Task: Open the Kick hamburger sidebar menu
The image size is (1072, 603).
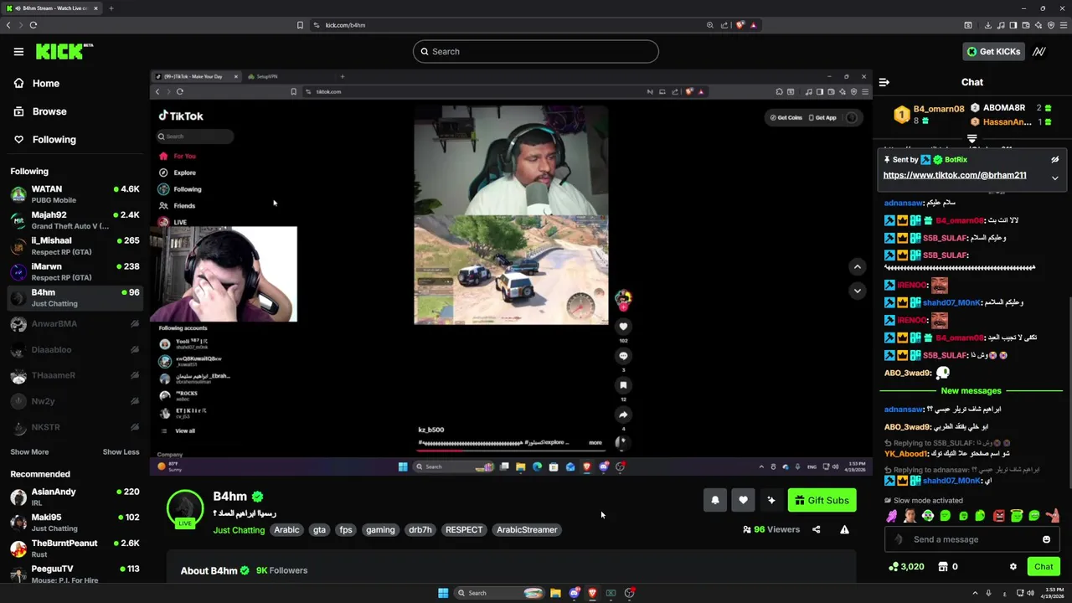Action: click(x=18, y=52)
